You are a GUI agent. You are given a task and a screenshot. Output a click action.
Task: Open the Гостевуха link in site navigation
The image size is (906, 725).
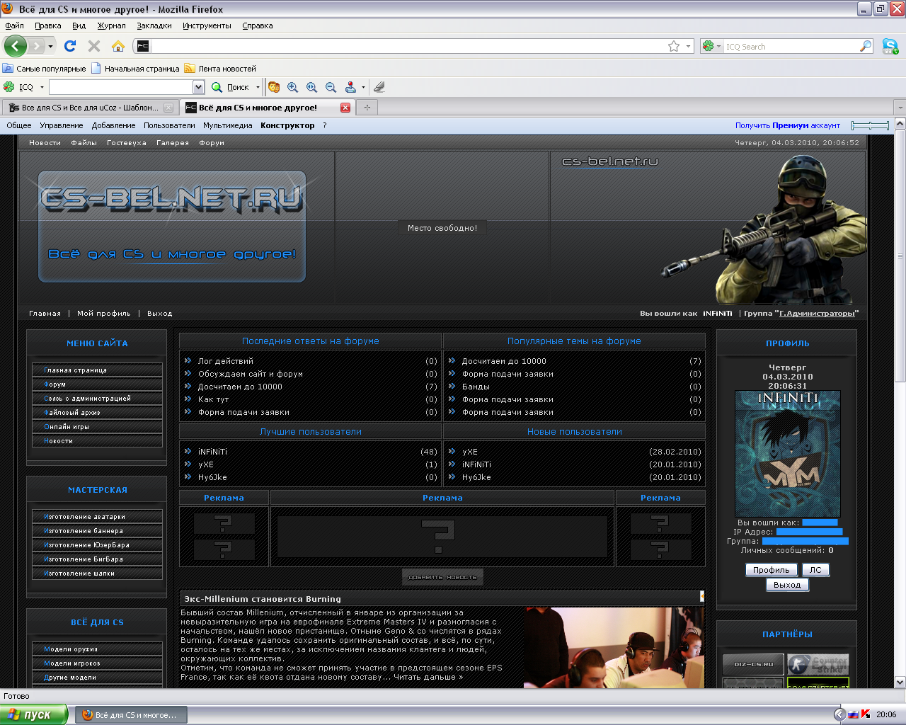pyautogui.click(x=126, y=143)
